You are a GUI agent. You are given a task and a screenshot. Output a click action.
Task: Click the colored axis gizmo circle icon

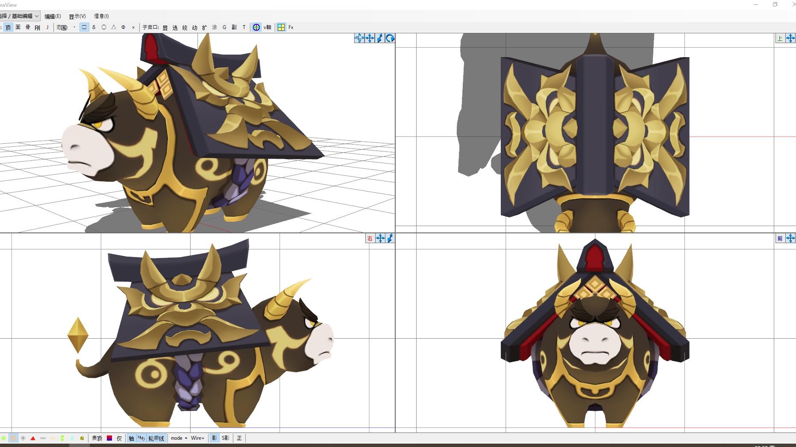256,27
